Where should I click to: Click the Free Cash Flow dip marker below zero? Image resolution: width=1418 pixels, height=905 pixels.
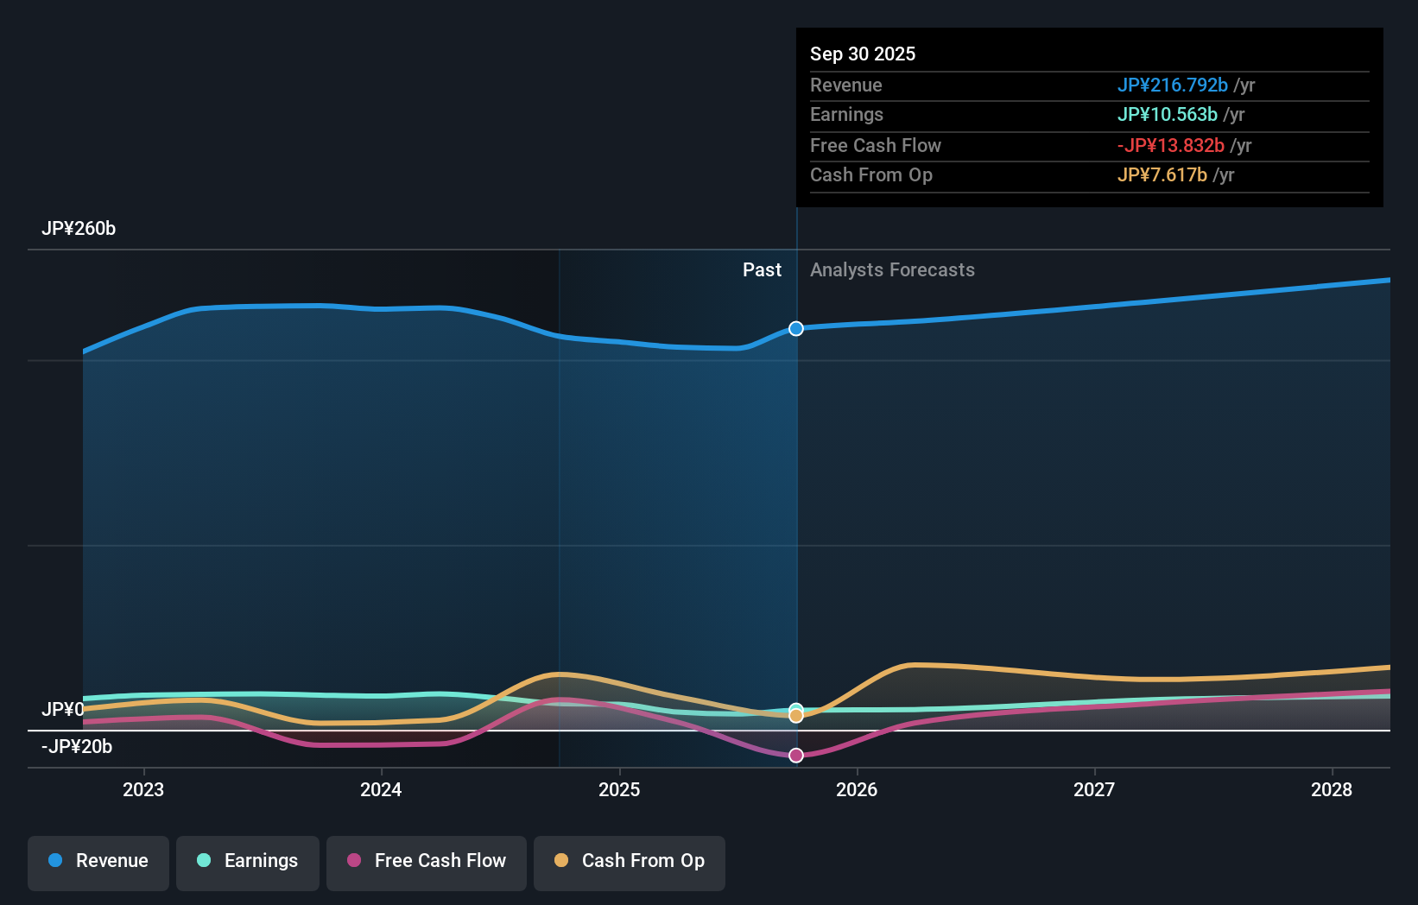coord(795,756)
